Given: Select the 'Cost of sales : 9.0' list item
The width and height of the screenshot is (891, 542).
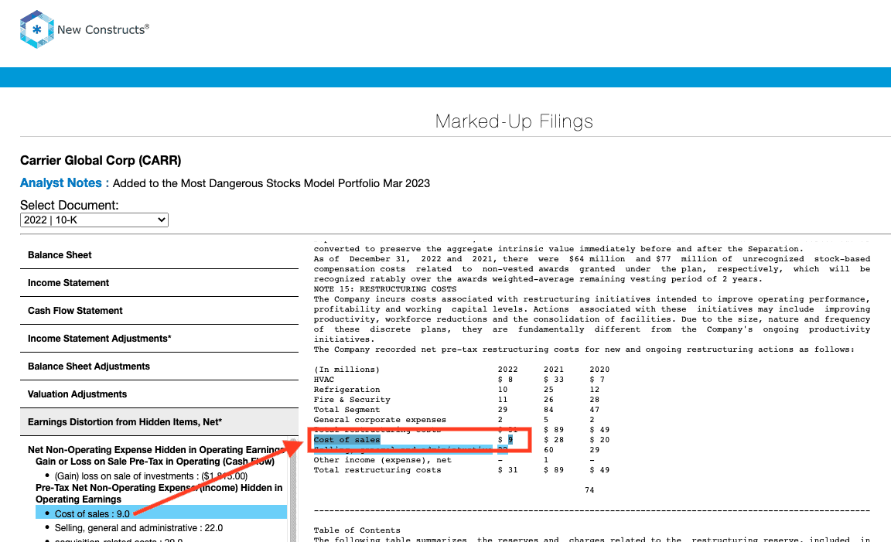Looking at the screenshot, I should pos(162,513).
